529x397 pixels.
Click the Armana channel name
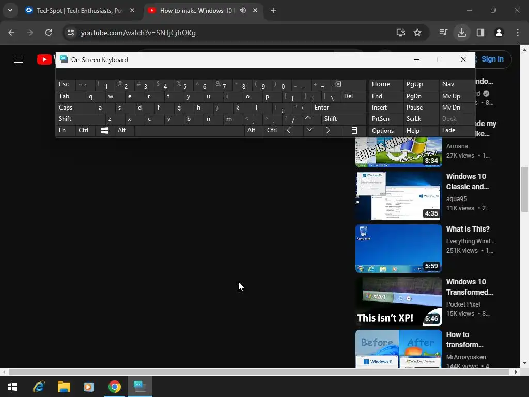[457, 146]
